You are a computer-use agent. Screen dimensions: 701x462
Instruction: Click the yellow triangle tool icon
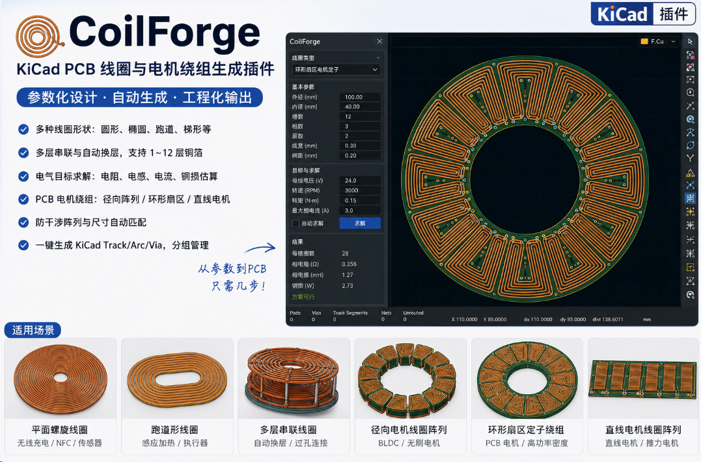691,173
